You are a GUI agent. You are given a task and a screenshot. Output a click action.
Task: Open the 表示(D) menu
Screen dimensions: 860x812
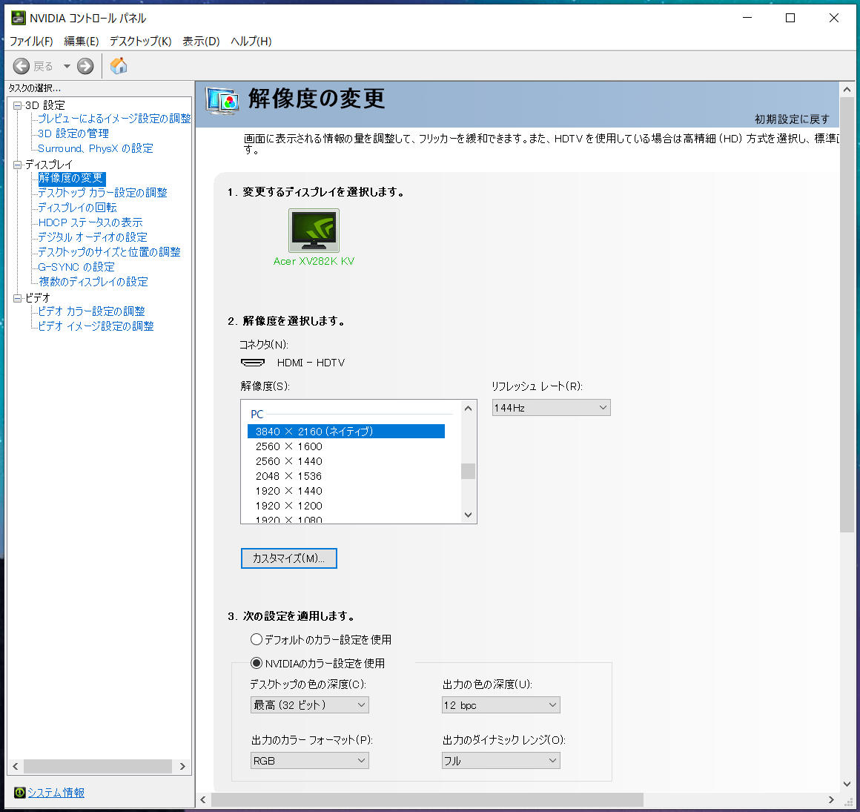pos(201,41)
